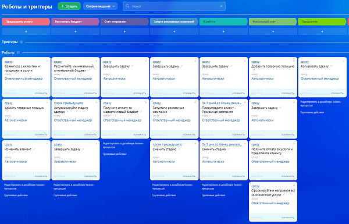Add trigger under В работе with plus
This screenshot has width=349, height=224.
tap(224, 31)
